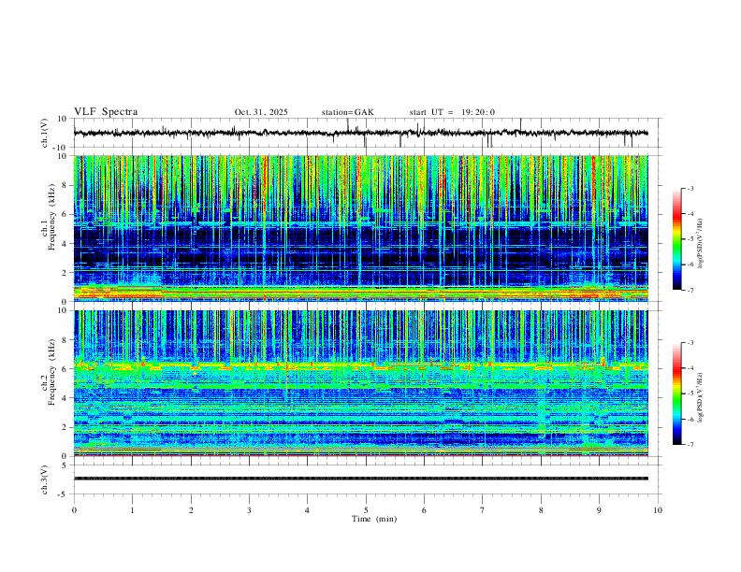The width and height of the screenshot is (741, 572).
Task: Click the "-7" tick on upper colorbar
Action: coord(690,291)
